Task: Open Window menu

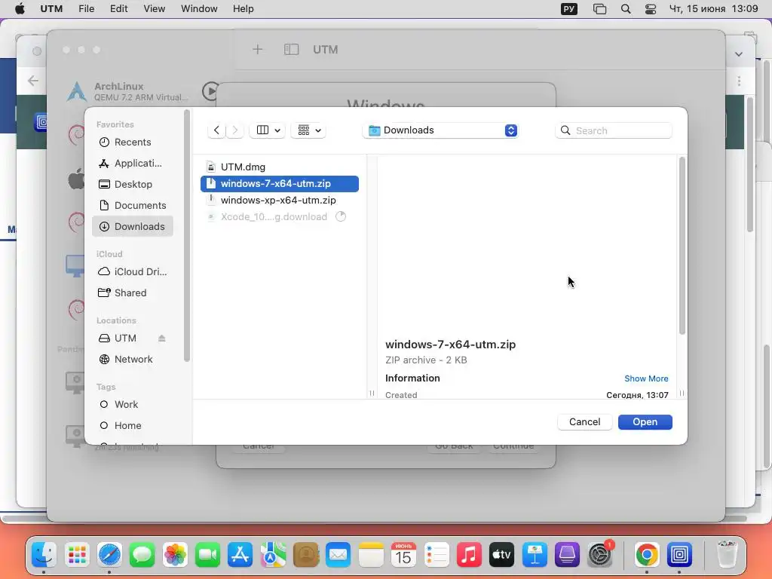Action: coord(199,9)
